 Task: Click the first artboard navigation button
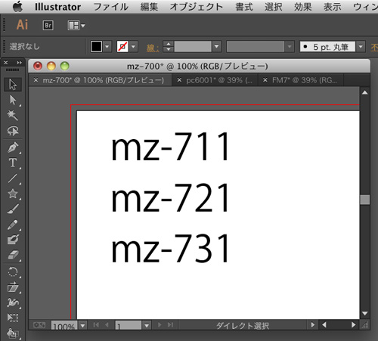96,325
